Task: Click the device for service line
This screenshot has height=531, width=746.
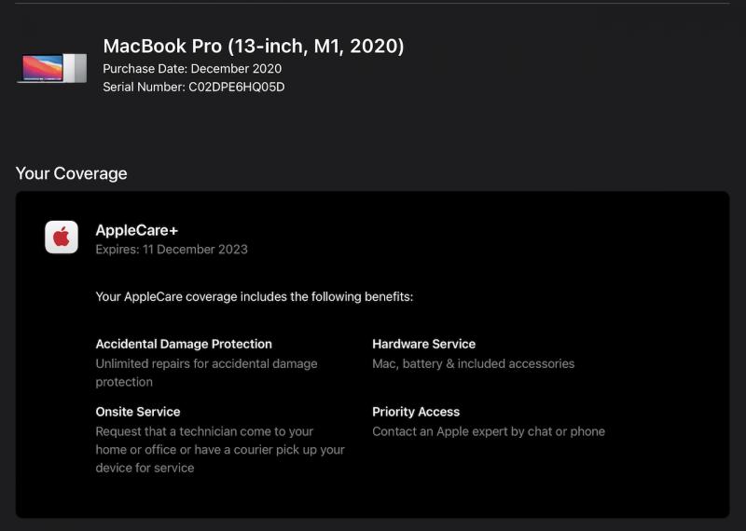Action: (145, 468)
